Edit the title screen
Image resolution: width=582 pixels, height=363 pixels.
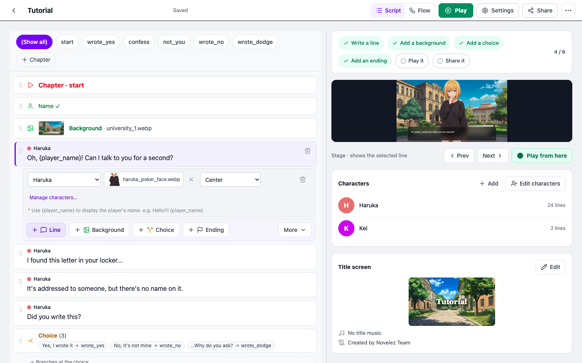[550, 267]
